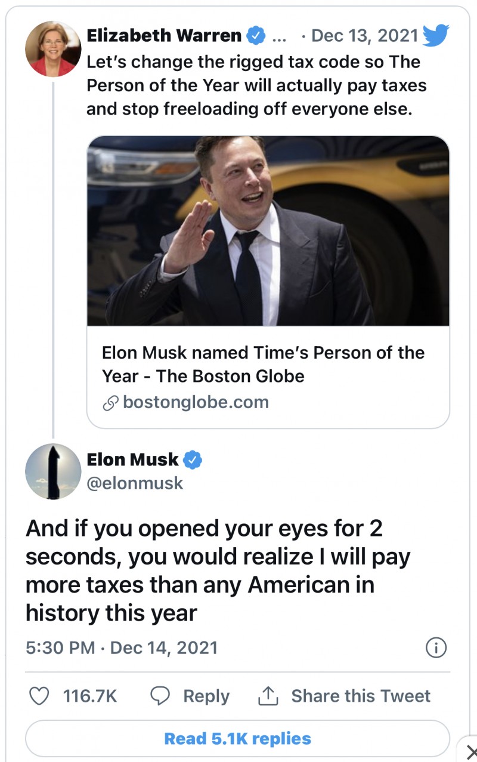This screenshot has height=762, width=477.
Task: Click the Dec 13, 2021 date
Action: [365, 36]
